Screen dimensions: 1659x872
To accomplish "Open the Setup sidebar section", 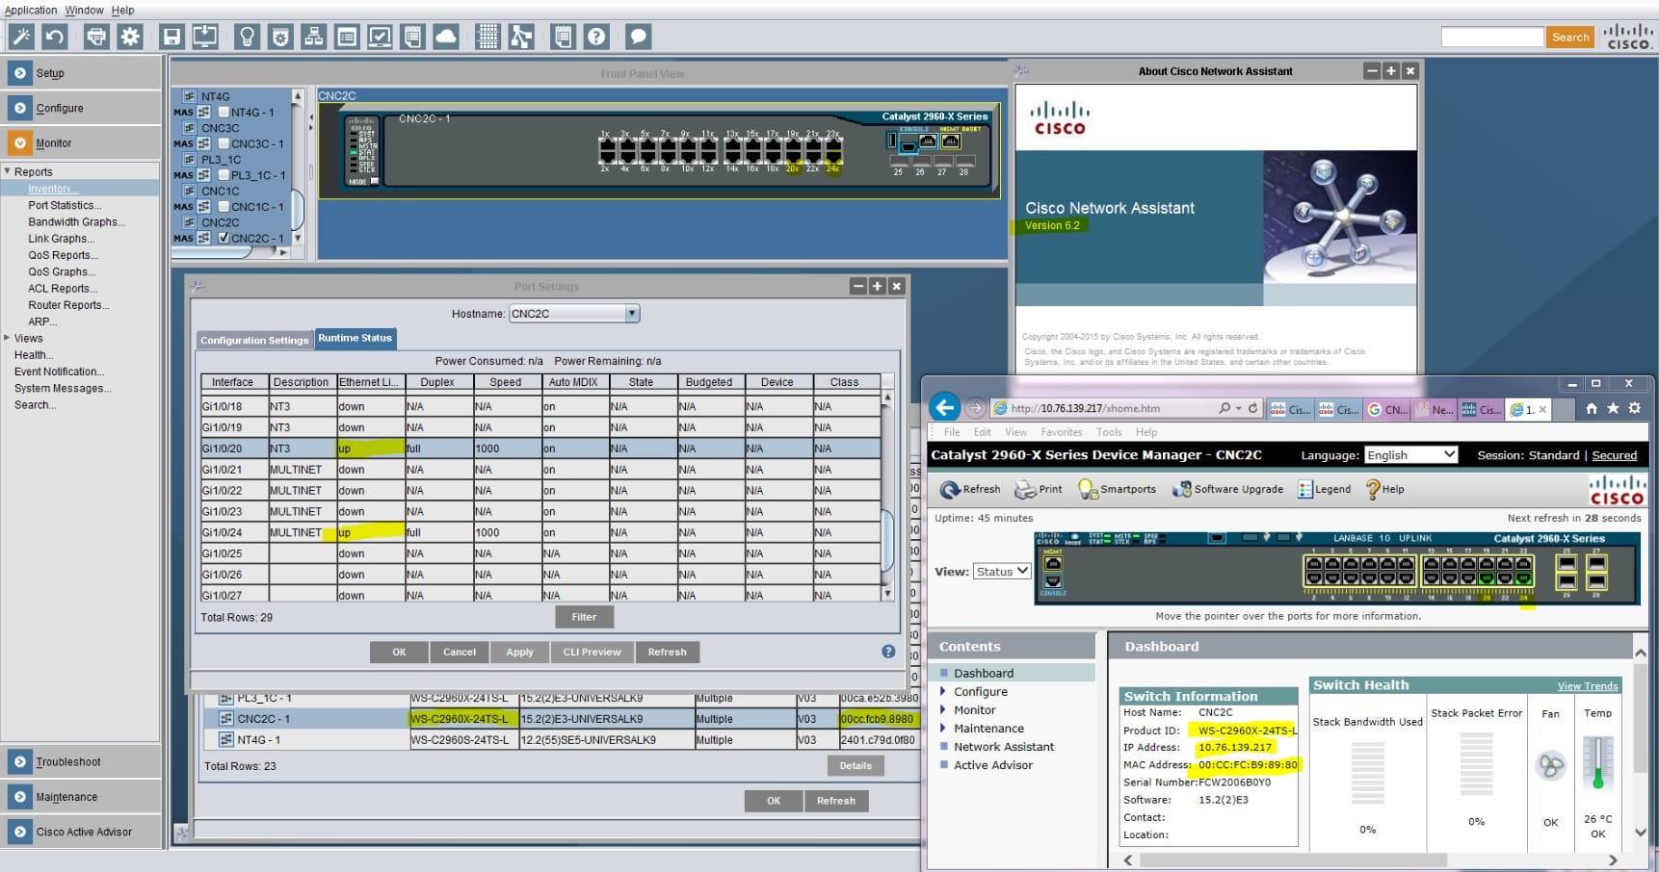I will [x=81, y=73].
